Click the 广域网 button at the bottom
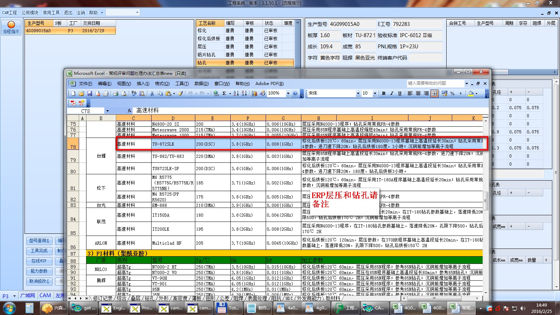This screenshot has height=315, width=560. point(27,296)
